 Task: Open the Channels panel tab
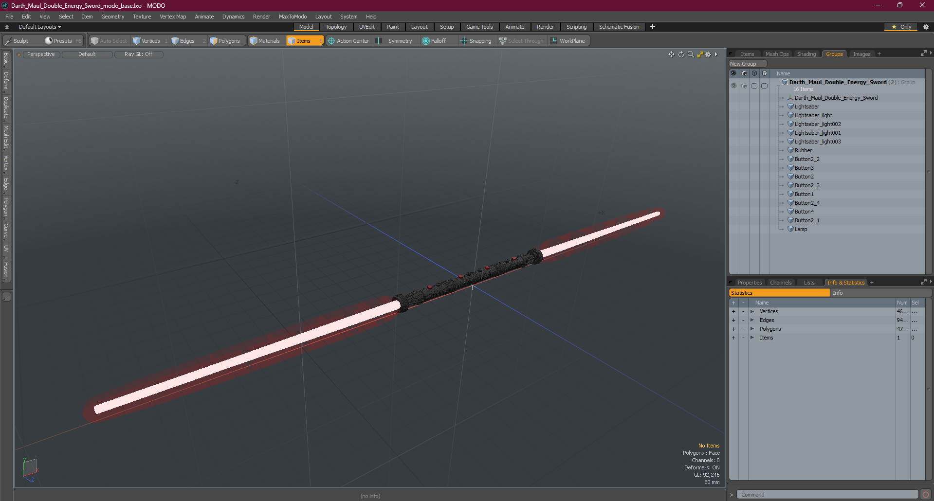pyautogui.click(x=780, y=283)
